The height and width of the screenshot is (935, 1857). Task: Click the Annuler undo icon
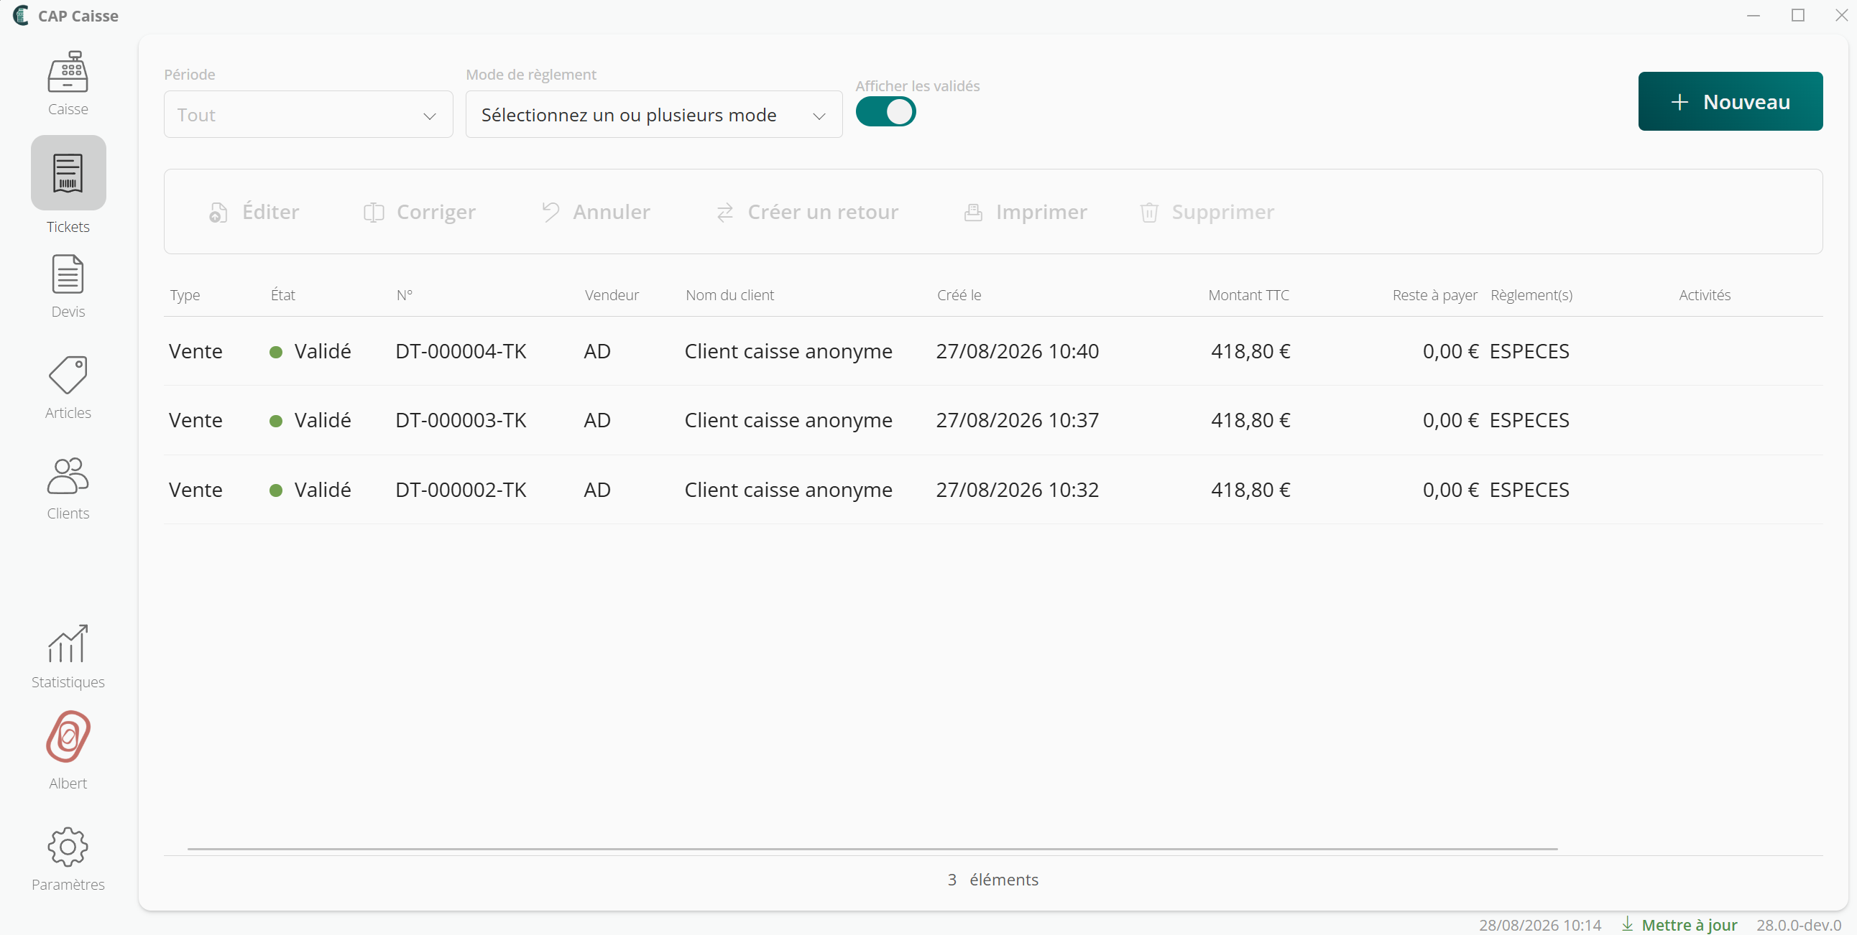tap(550, 213)
